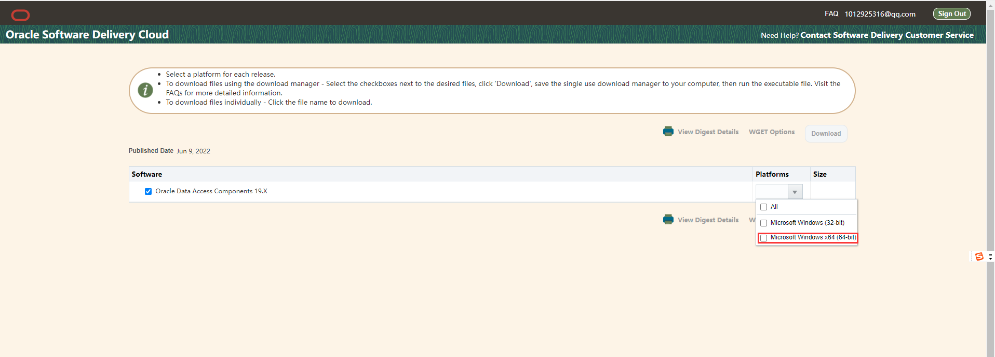
Task: Check Microsoft Windows (32-bit) checkbox
Action: [x=763, y=223]
